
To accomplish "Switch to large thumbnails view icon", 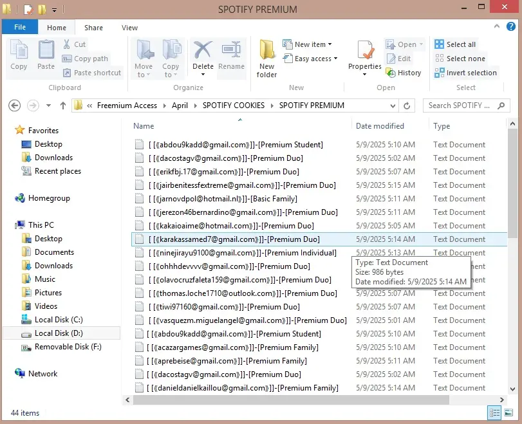I will 508,413.
